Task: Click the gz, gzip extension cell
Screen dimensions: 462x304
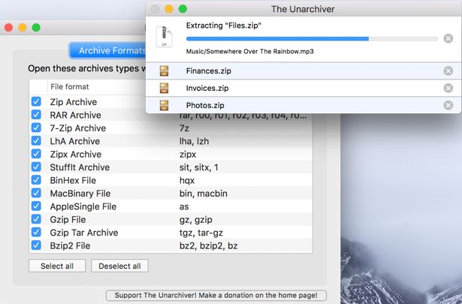Action: click(x=196, y=220)
